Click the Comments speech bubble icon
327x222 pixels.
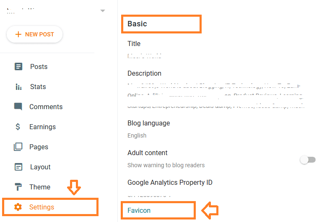[x=18, y=107]
